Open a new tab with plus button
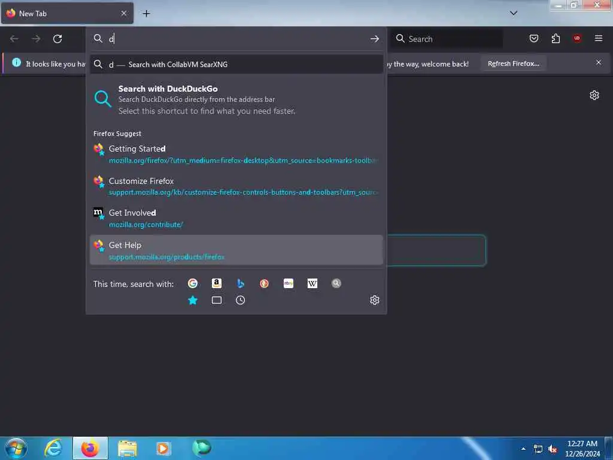The height and width of the screenshot is (460, 613). coord(146,14)
